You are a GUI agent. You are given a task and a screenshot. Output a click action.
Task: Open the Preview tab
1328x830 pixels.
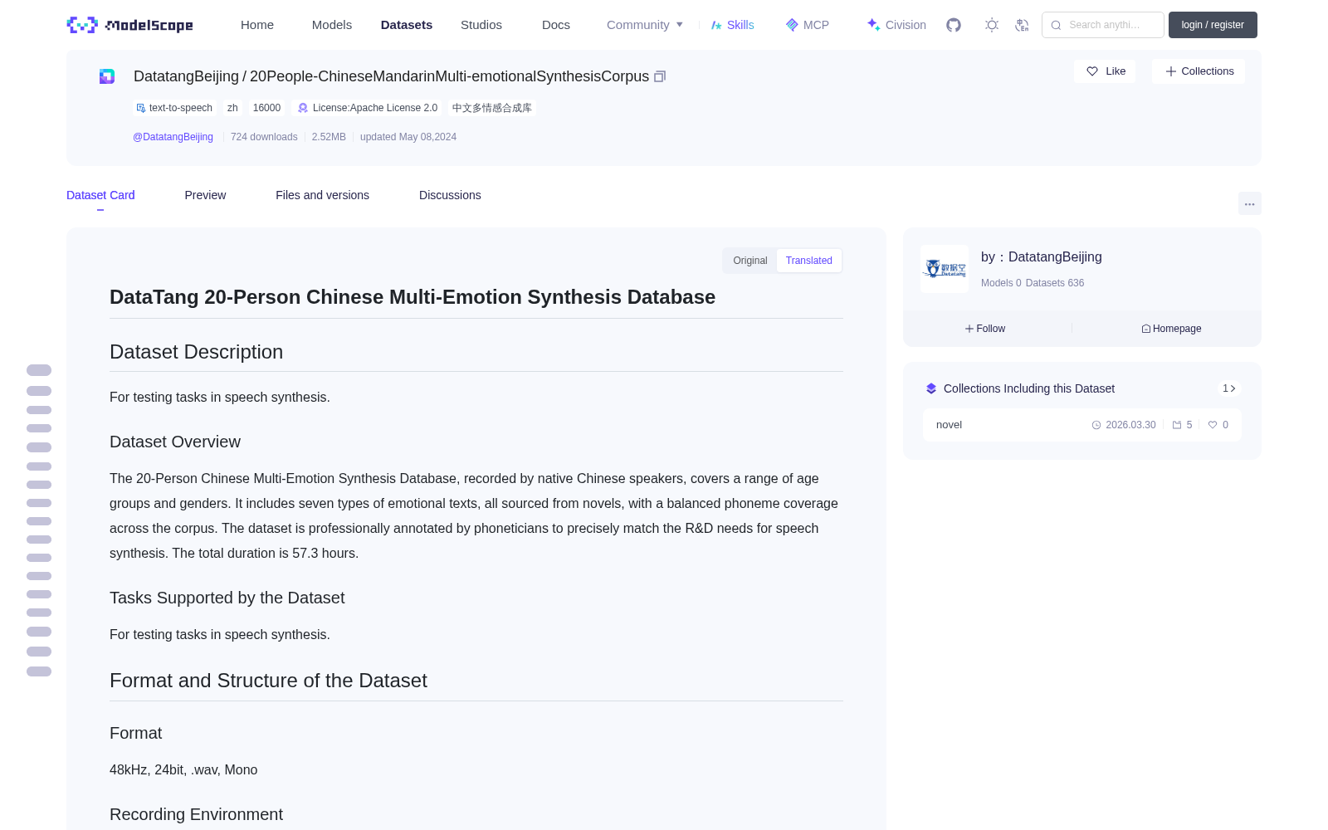coord(205,195)
